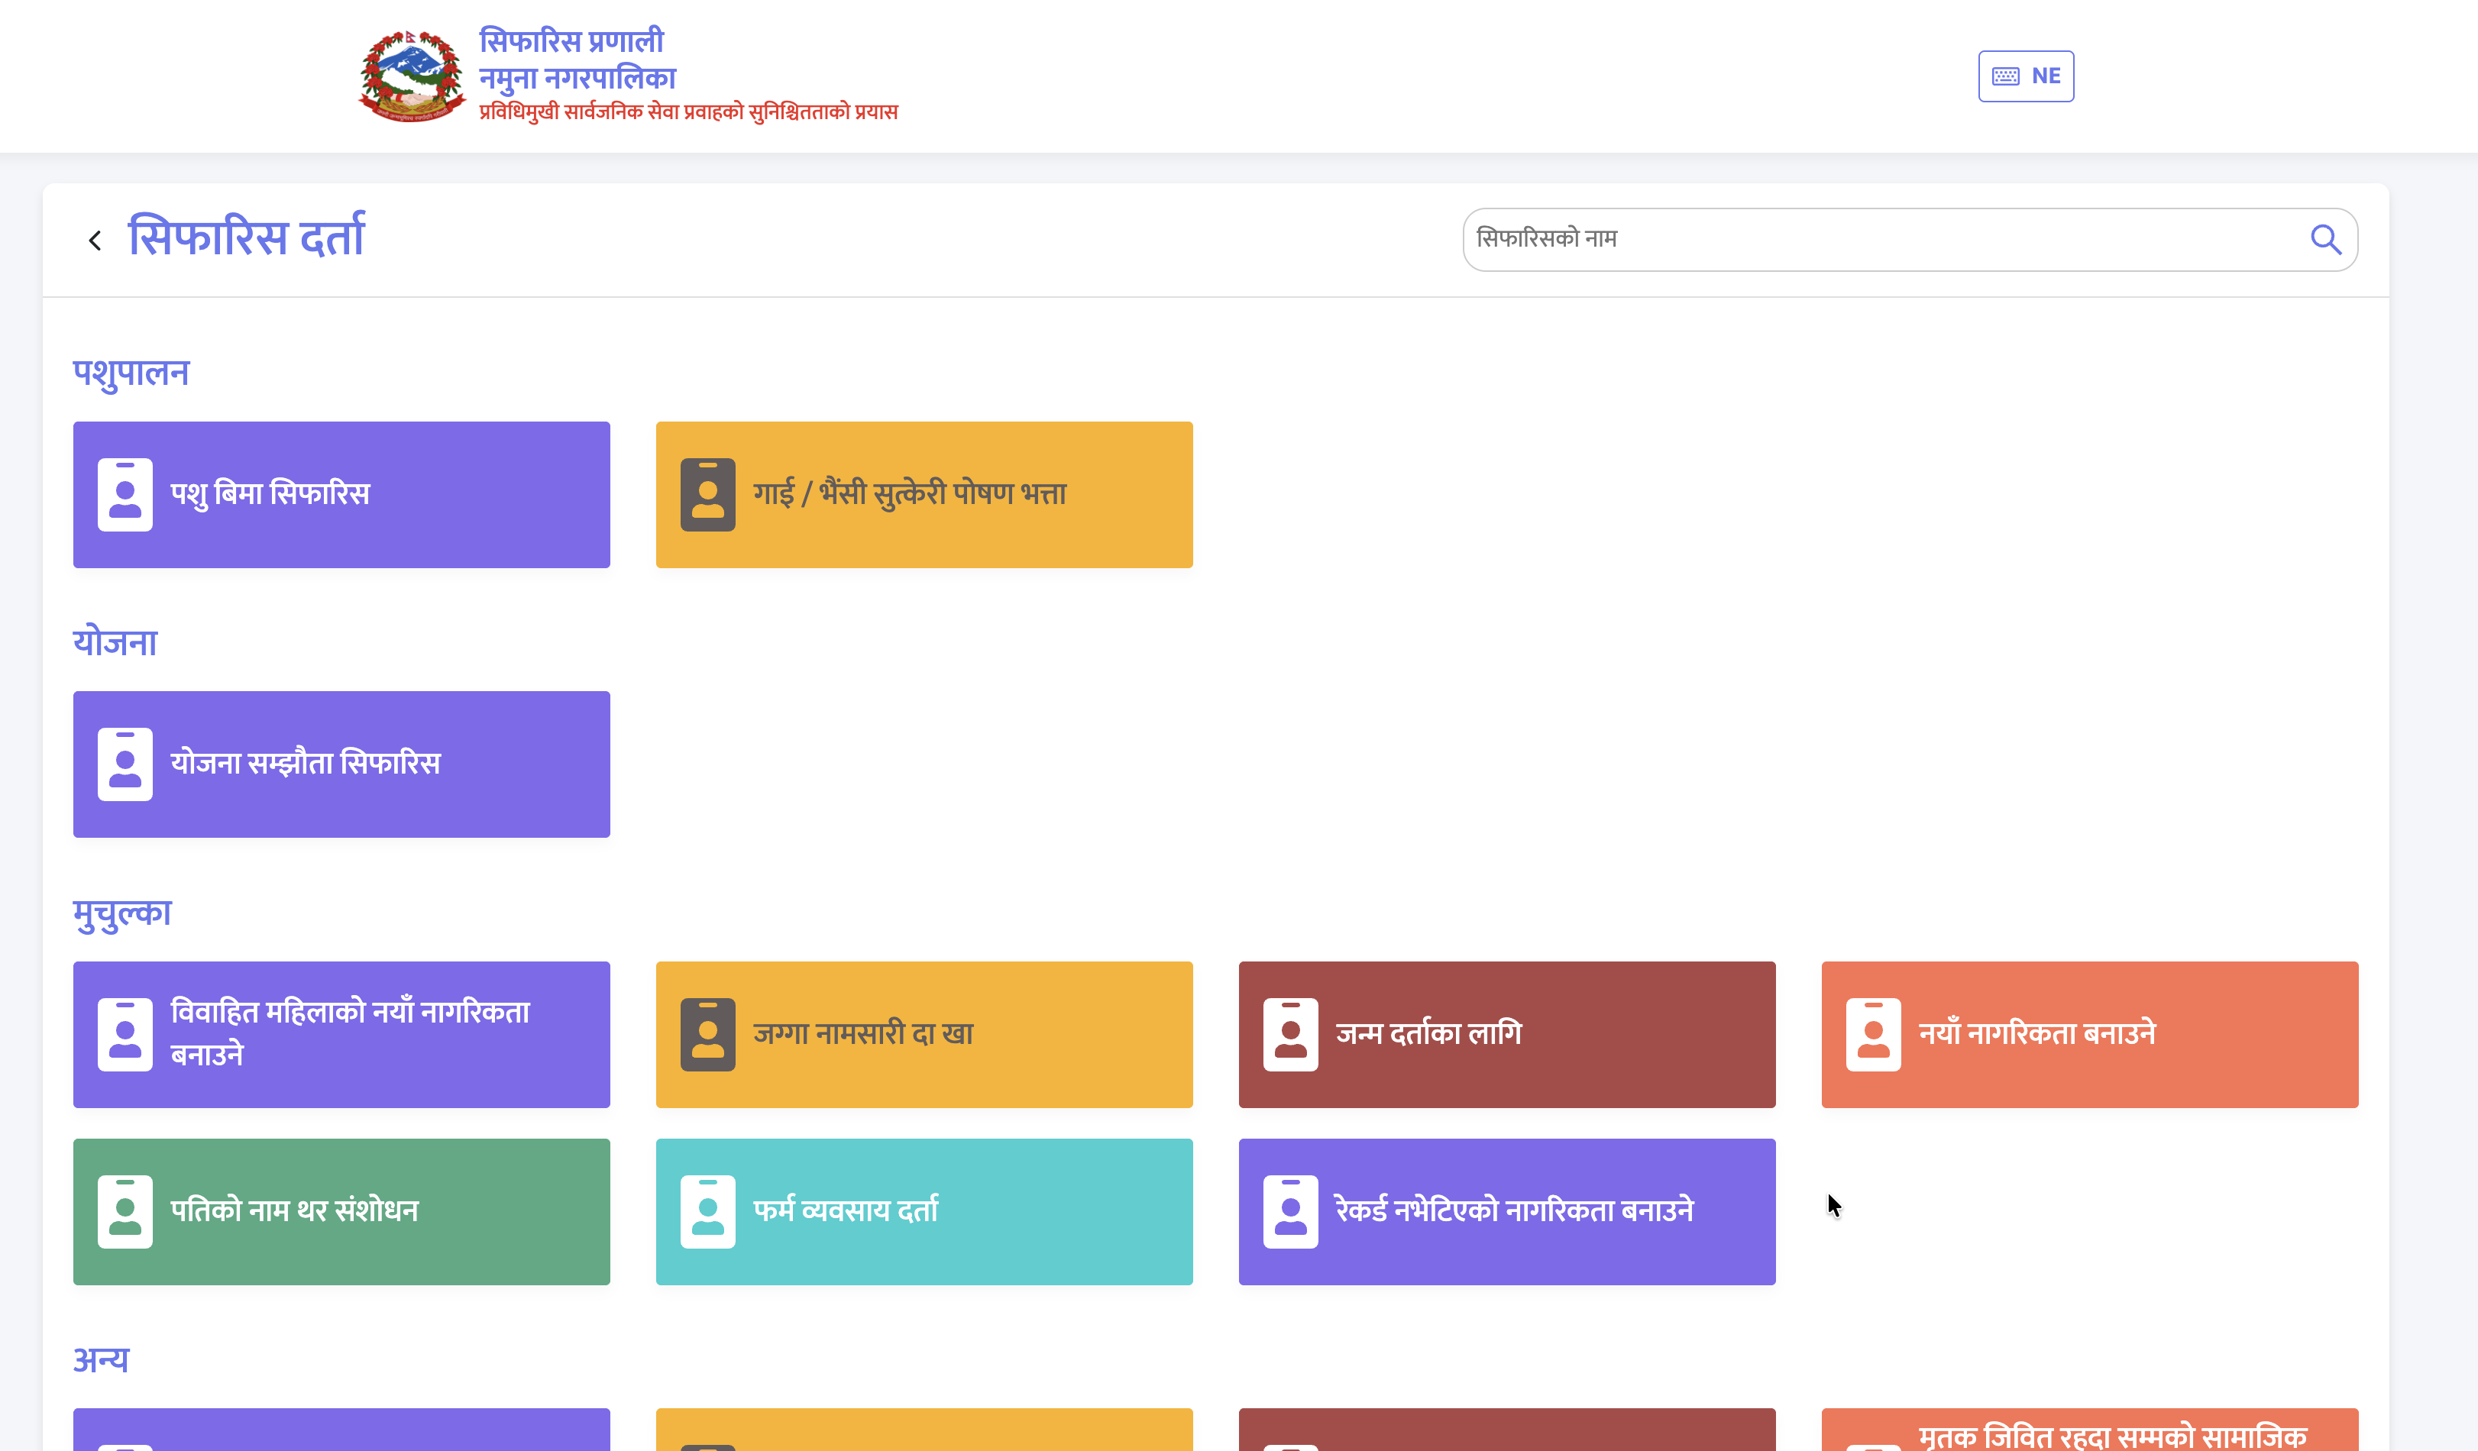This screenshot has width=2478, height=1451.
Task: Open पशु बिमा सिफारिस card
Action: click(x=341, y=494)
